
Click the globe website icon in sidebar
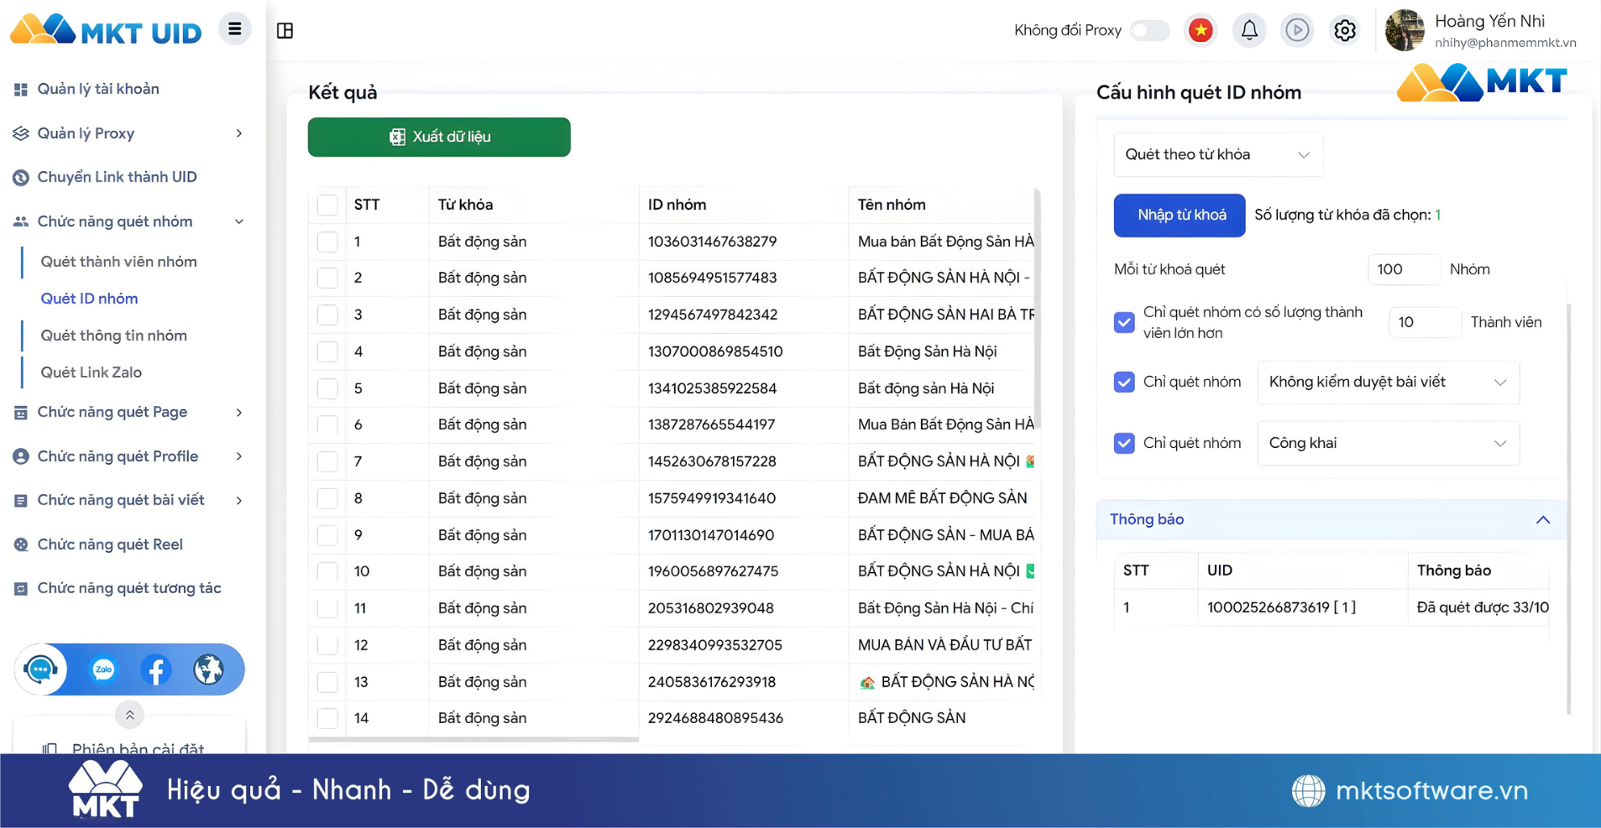[x=208, y=669]
